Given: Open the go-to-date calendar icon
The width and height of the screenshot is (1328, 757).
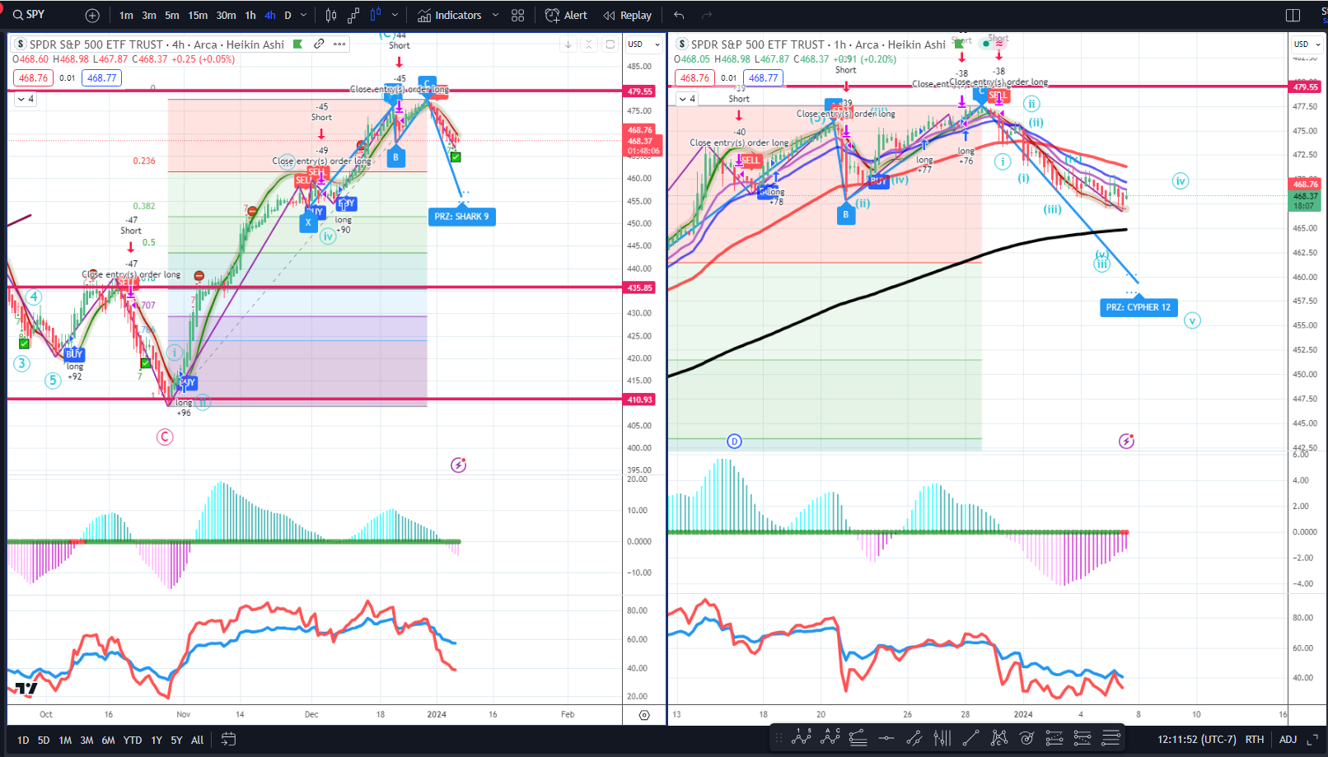Looking at the screenshot, I should [228, 740].
